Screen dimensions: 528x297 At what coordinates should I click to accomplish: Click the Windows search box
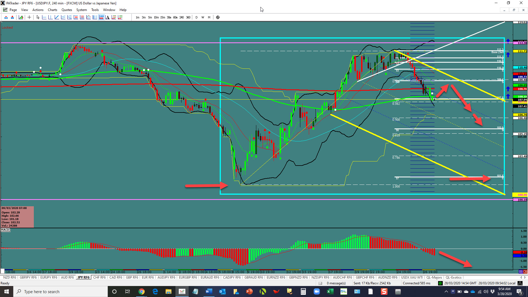(x=61, y=291)
